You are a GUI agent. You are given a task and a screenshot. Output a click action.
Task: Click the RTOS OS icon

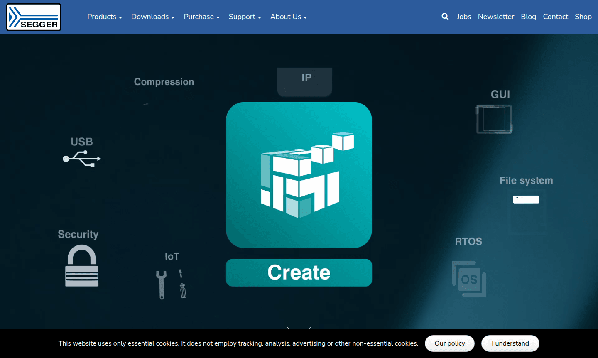(469, 279)
